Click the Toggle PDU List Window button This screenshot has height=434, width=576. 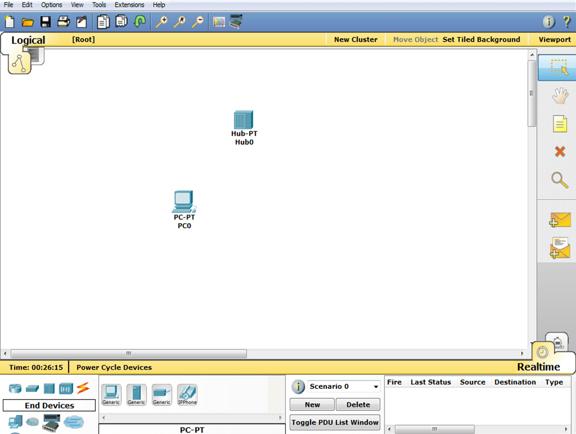point(335,422)
